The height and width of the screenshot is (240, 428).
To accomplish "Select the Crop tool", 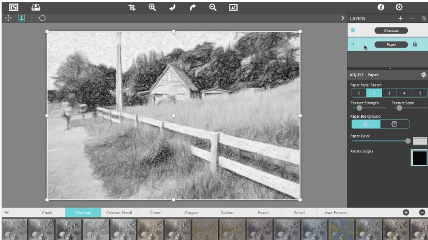I will 132,7.
